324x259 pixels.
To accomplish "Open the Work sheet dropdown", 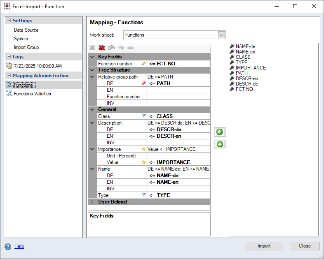I will pyautogui.click(x=221, y=35).
